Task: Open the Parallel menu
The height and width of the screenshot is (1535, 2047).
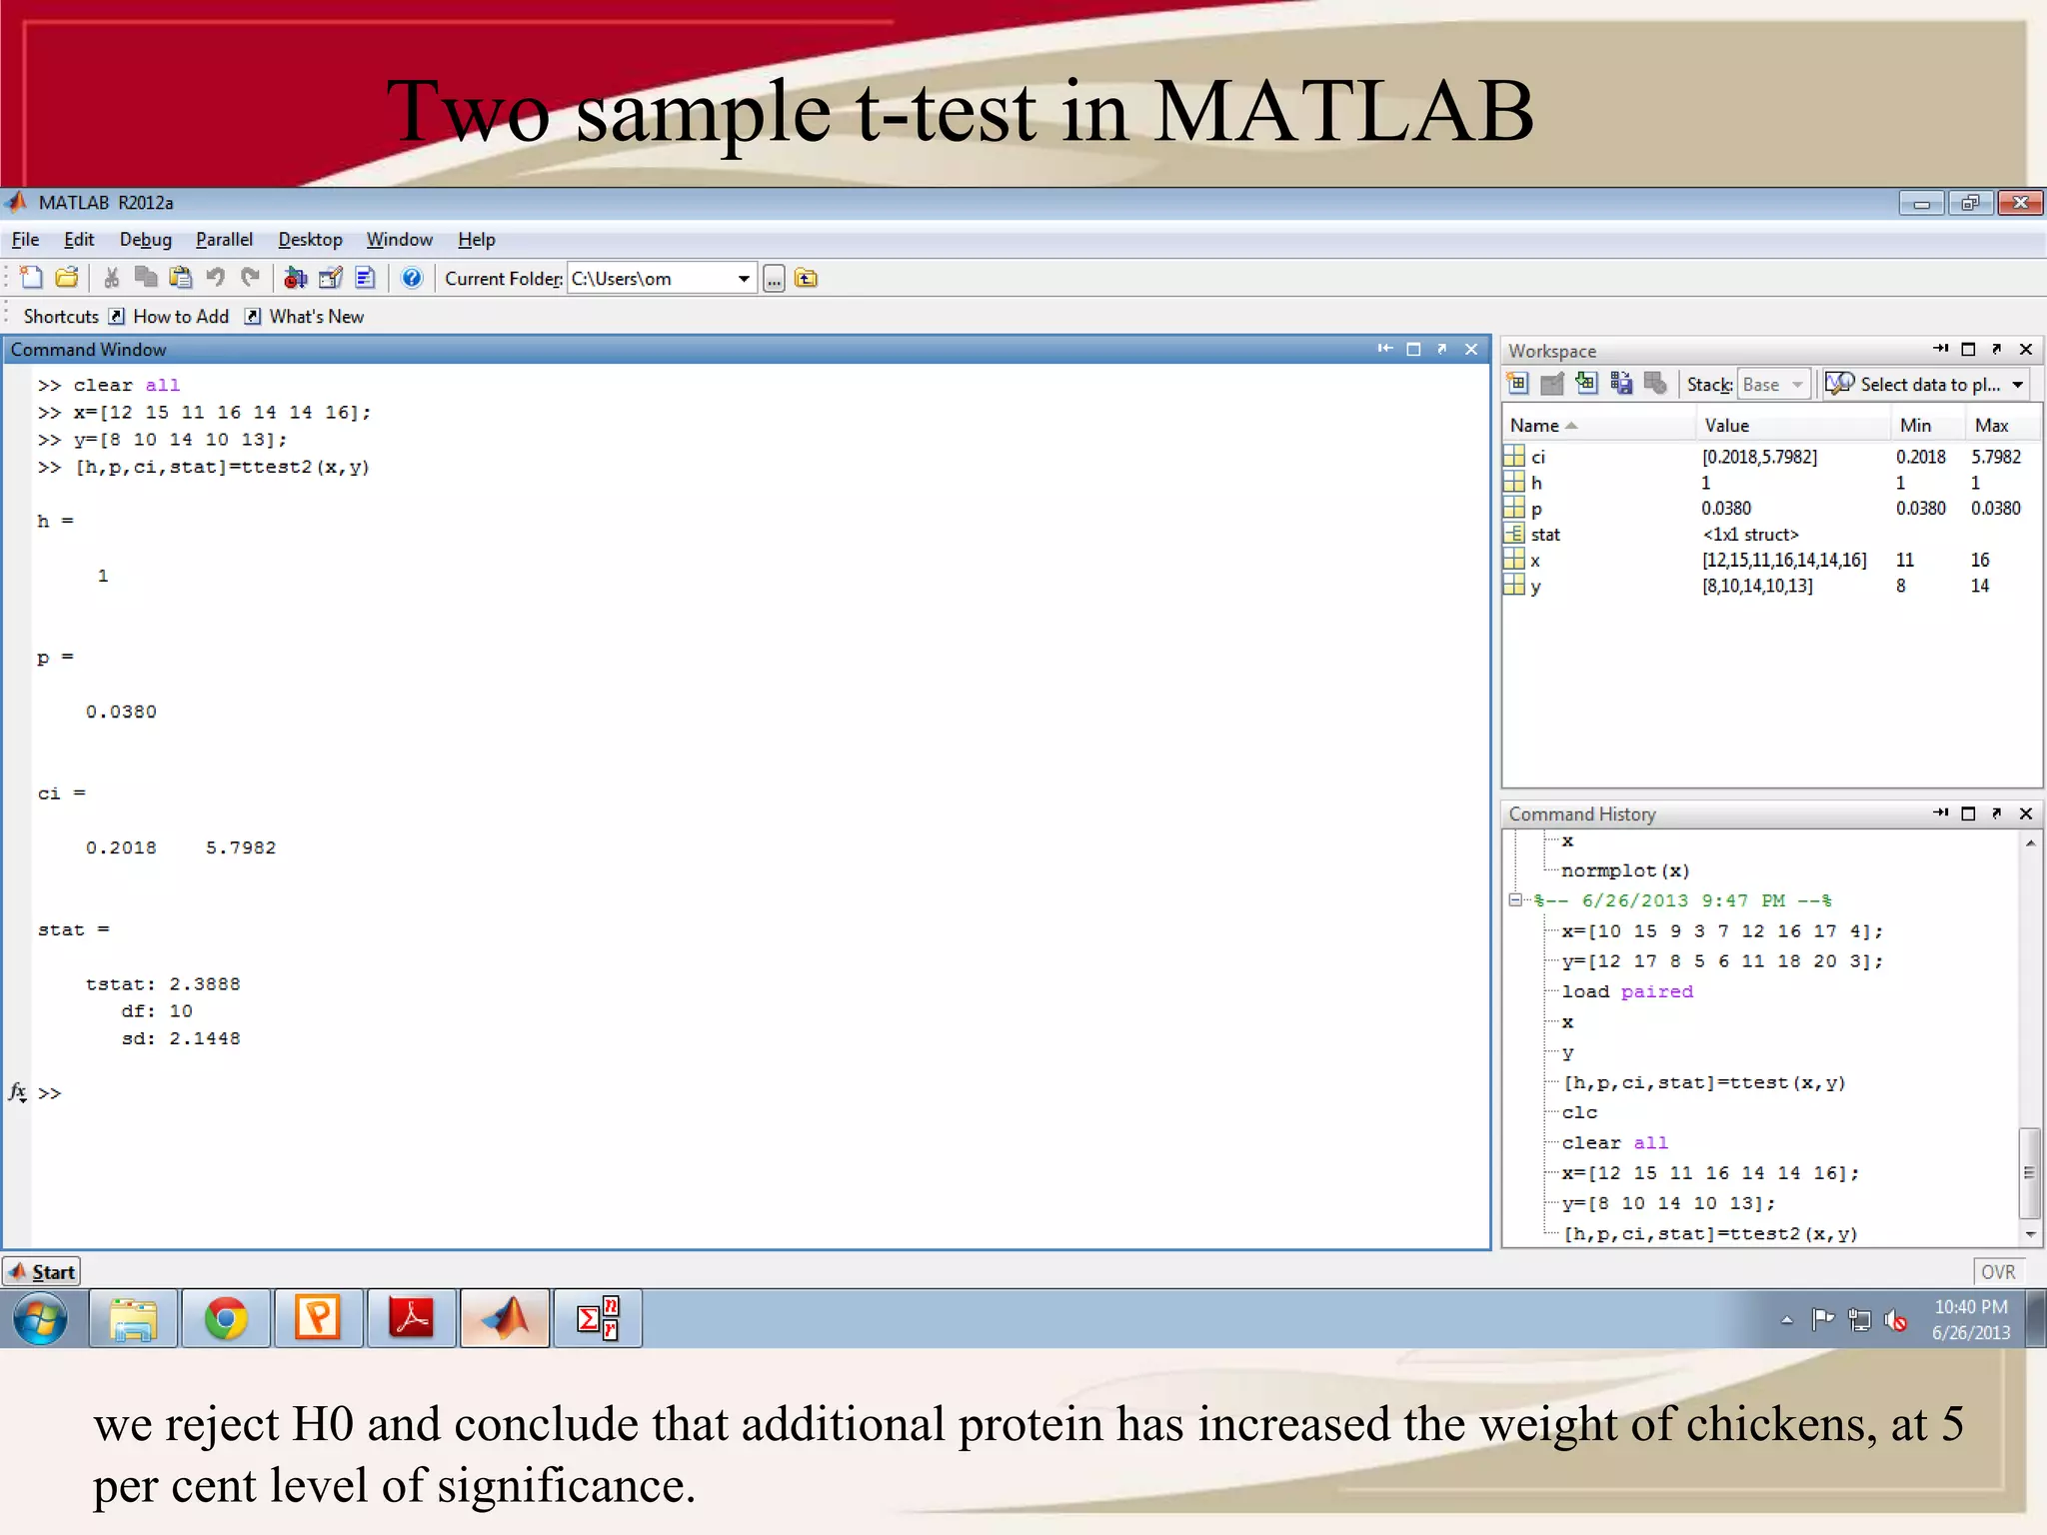Action: [224, 240]
